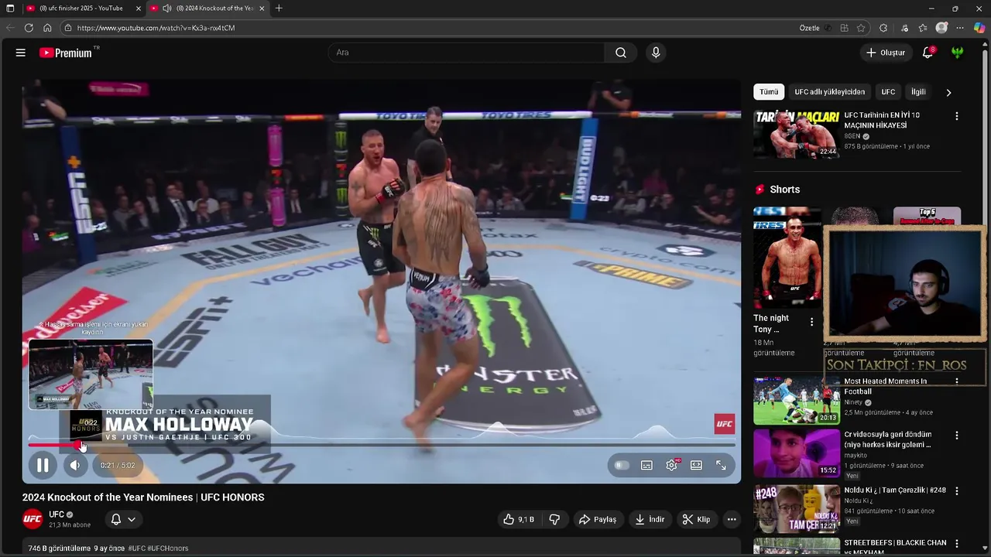
Task: Select the Tümü filter chip
Action: point(769,92)
